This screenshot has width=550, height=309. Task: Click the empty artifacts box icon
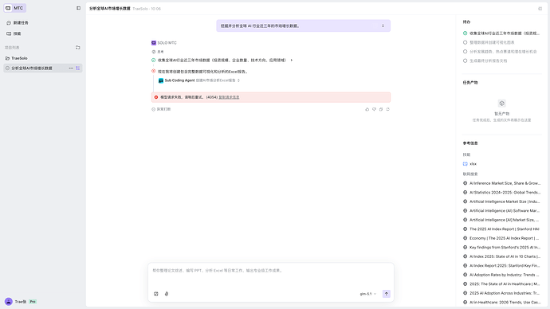coord(502,104)
